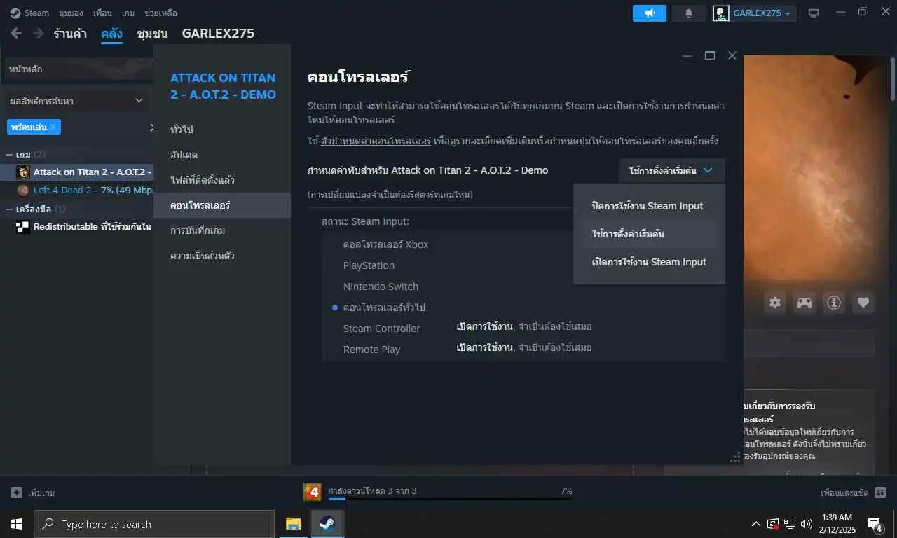Show hidden system tray icons
This screenshot has height=538, width=897.
[755, 524]
